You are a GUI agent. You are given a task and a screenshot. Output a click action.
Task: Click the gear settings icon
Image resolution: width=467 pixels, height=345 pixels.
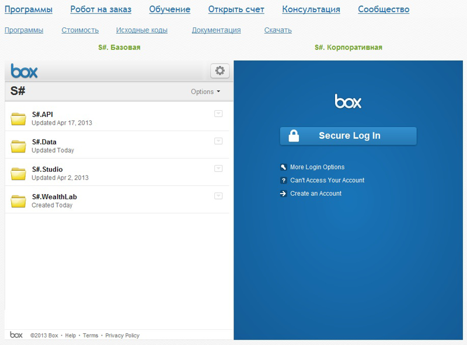[x=220, y=71]
